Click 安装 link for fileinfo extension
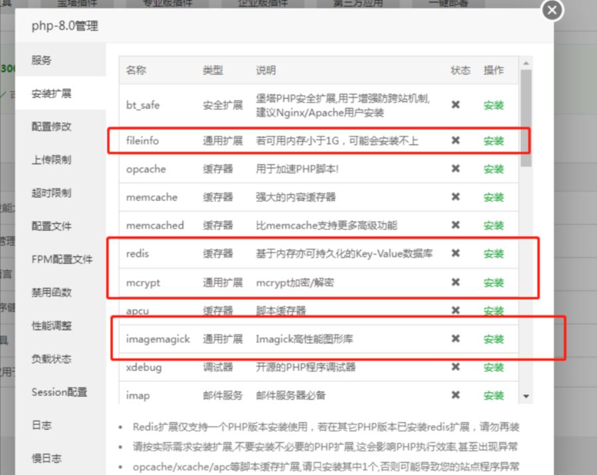The image size is (597, 475). [x=494, y=141]
